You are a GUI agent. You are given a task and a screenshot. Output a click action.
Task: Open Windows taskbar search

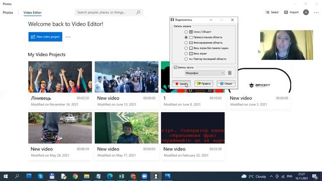[x=17, y=176]
